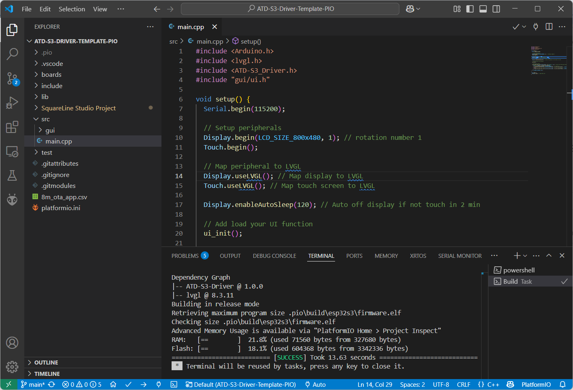The width and height of the screenshot is (573, 390).
Task: Toggle the bottom panel visibility
Action: [483, 9]
